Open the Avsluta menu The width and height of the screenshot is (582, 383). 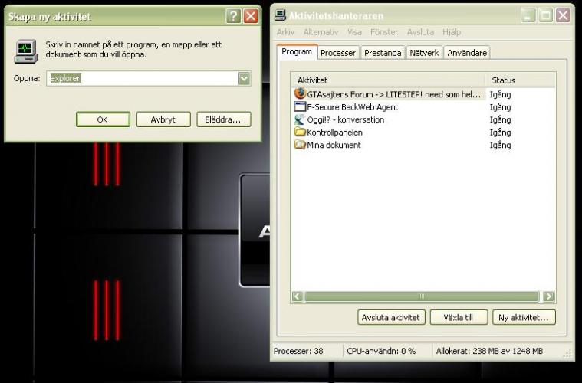420,32
